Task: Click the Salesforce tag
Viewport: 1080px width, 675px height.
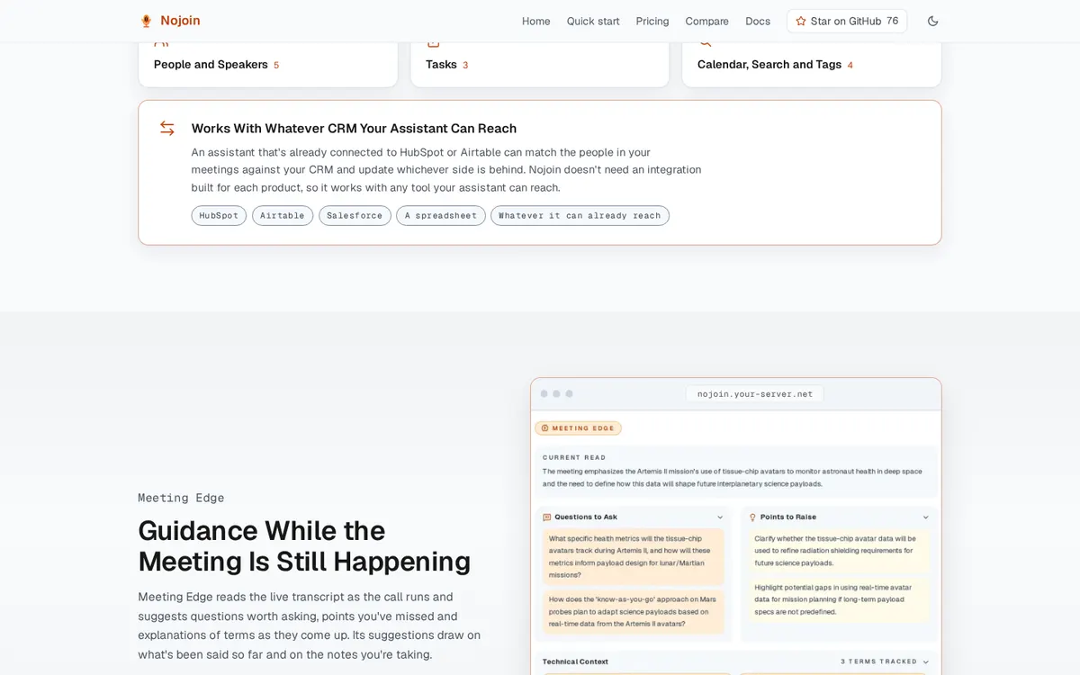Action: [355, 215]
